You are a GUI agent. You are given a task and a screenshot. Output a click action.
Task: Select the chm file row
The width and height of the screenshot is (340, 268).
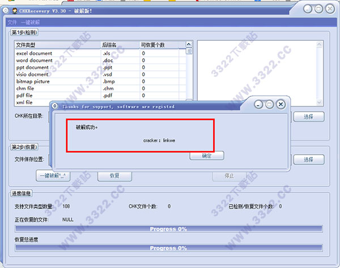[x=100, y=88]
